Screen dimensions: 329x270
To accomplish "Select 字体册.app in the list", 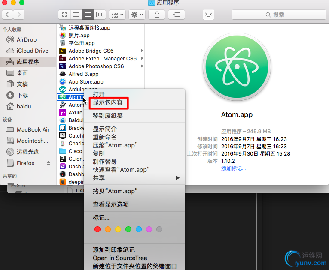I will pos(82,43).
